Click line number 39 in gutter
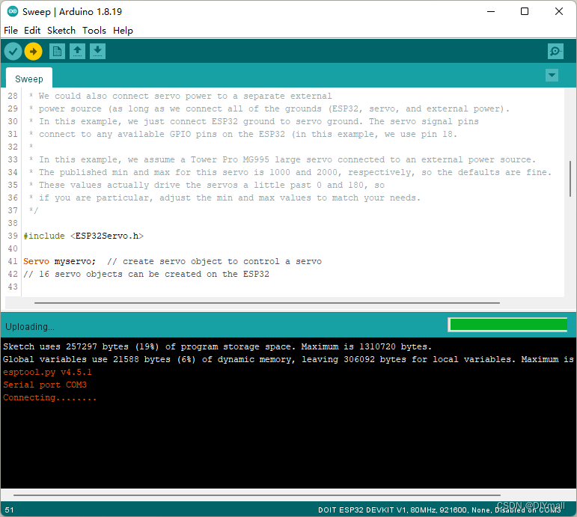577x517 pixels. click(x=13, y=236)
